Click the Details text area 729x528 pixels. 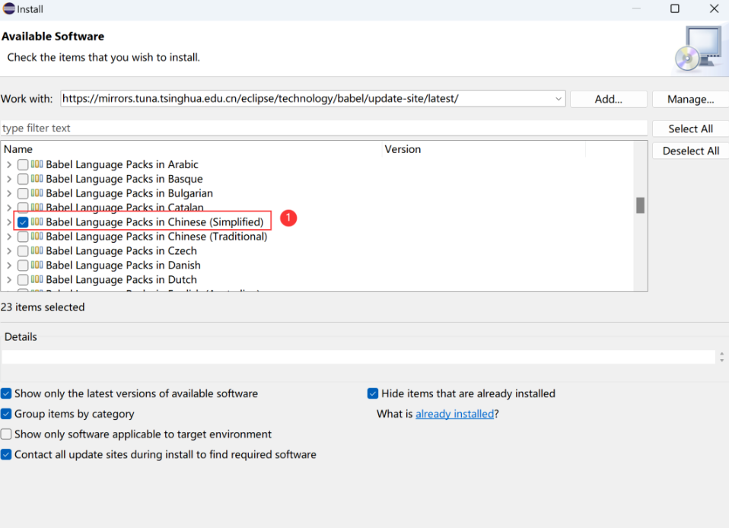click(358, 357)
